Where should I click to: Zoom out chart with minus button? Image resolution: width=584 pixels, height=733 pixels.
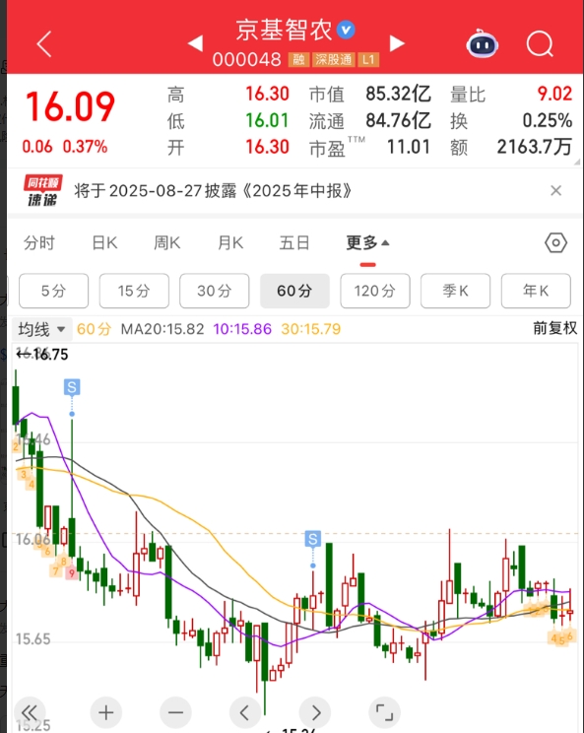click(175, 712)
